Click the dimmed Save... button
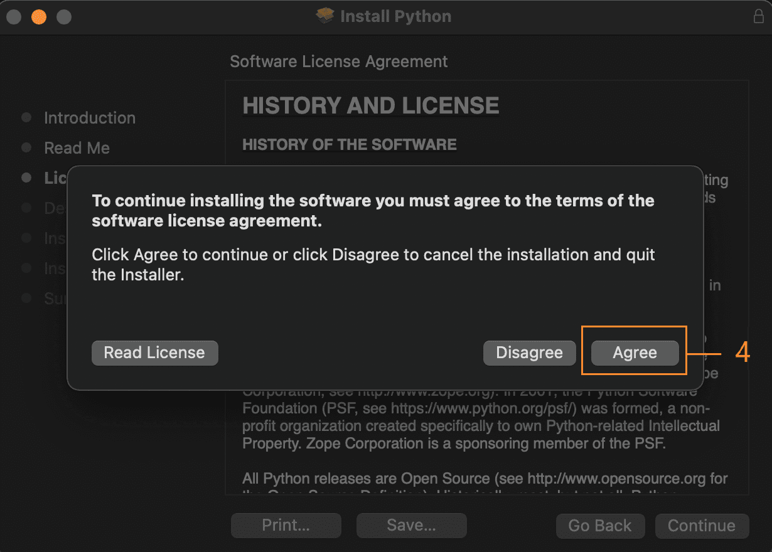This screenshot has width=772, height=552. [x=411, y=526]
